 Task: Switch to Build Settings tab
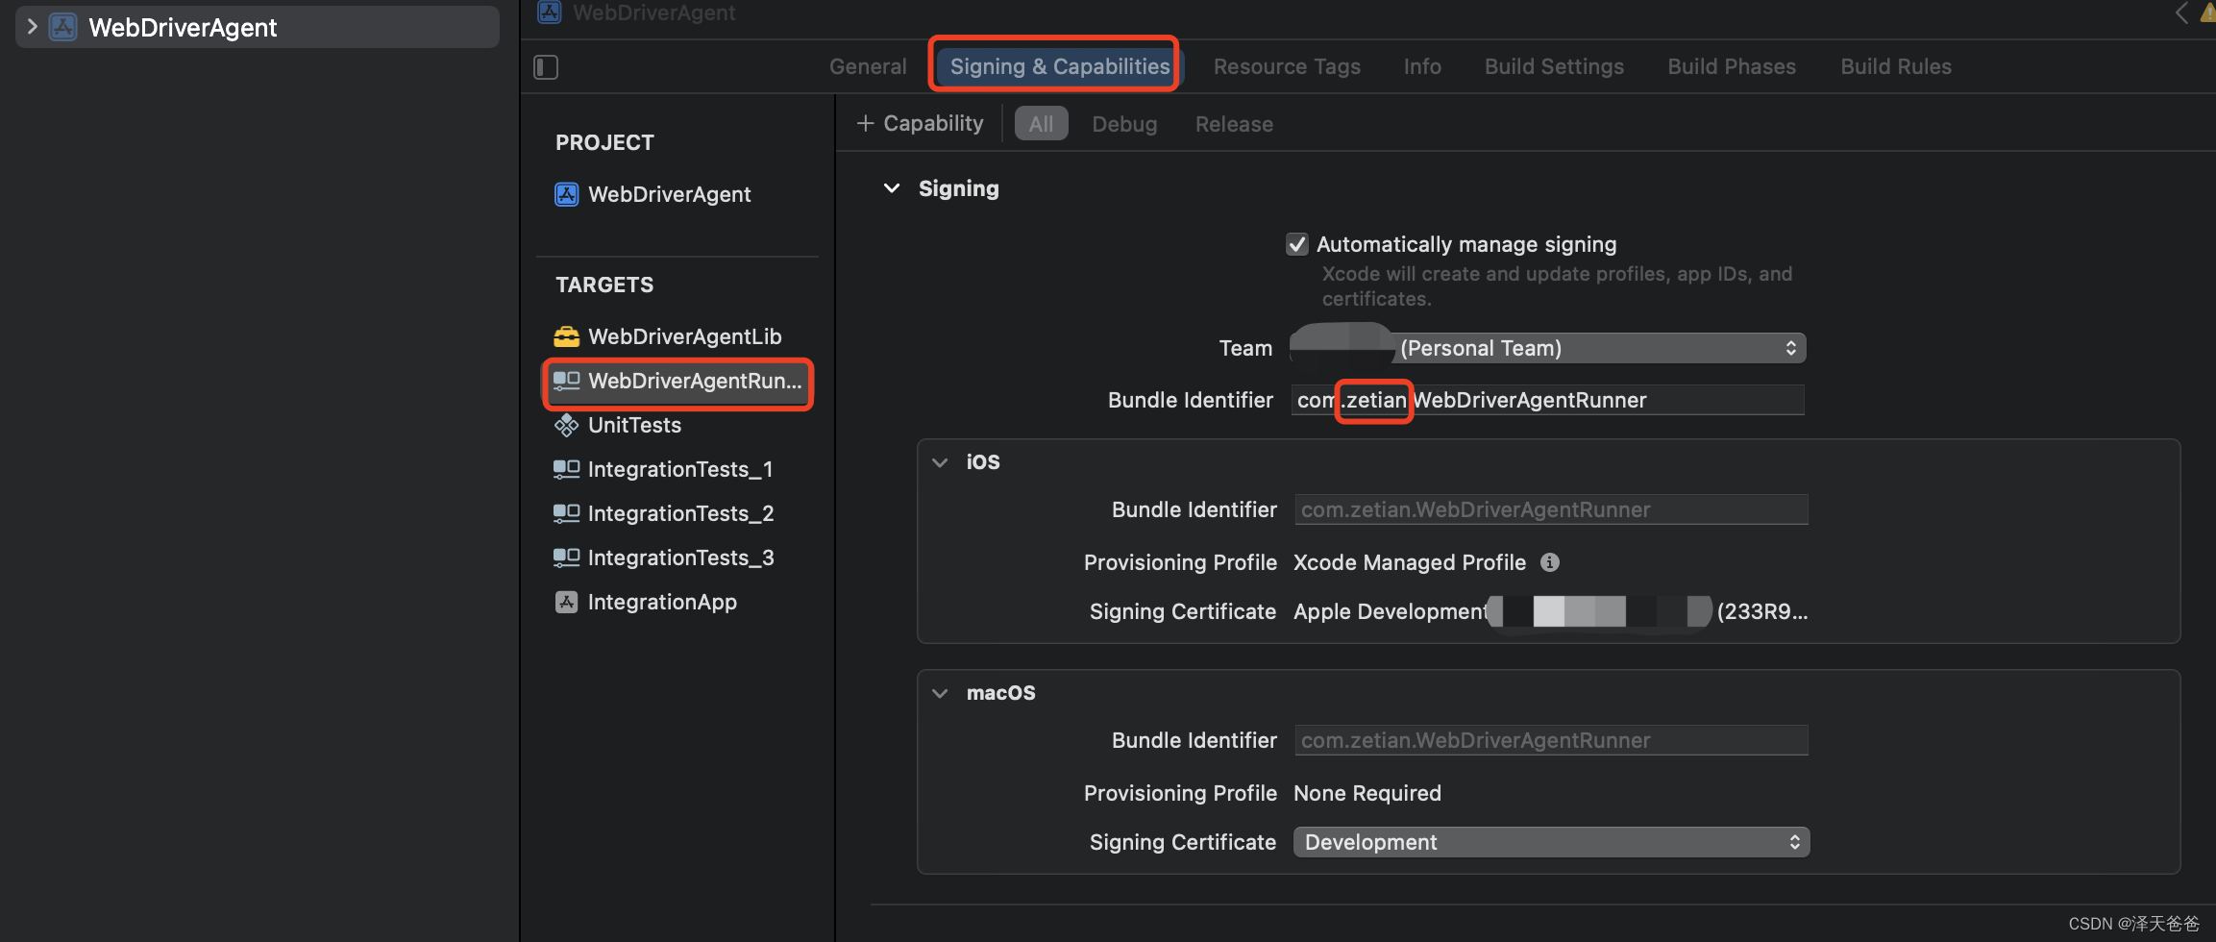click(1554, 66)
